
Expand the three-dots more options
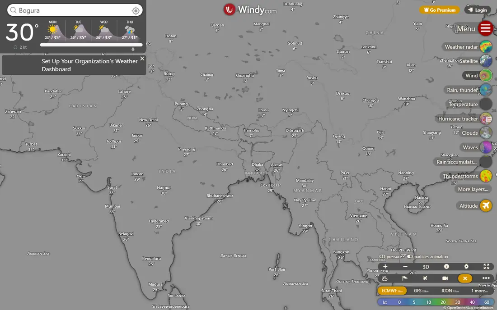[486, 278]
